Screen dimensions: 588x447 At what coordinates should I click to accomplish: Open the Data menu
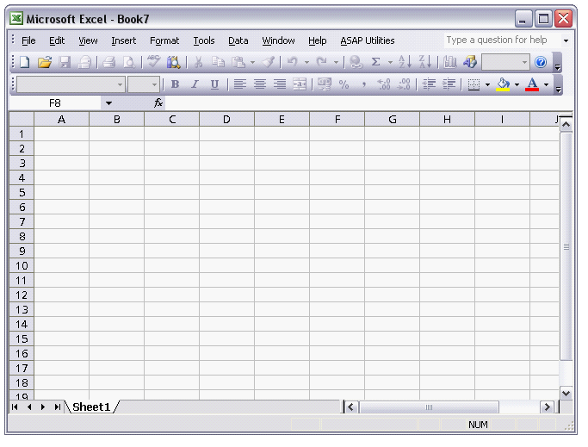pyautogui.click(x=238, y=40)
